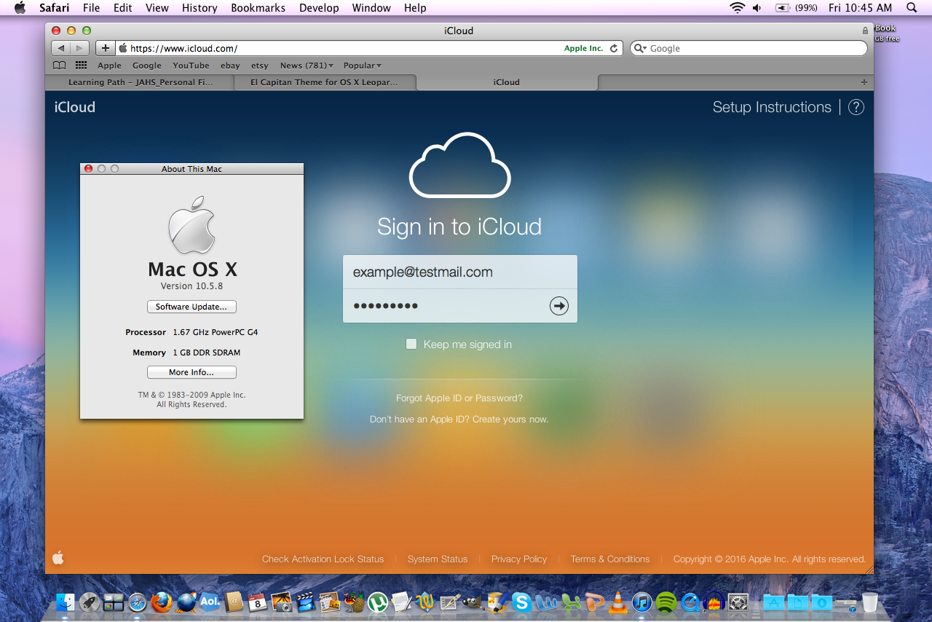Add bookmark with the plus button
Viewport: 932px width, 622px height.
(106, 48)
